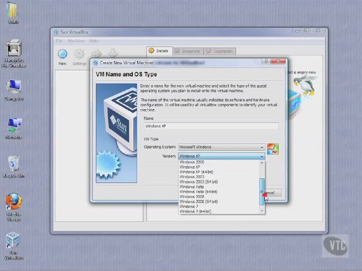Viewport: 362px width, 271px height.
Task: Open the Help menu
Action: [x=94, y=41]
